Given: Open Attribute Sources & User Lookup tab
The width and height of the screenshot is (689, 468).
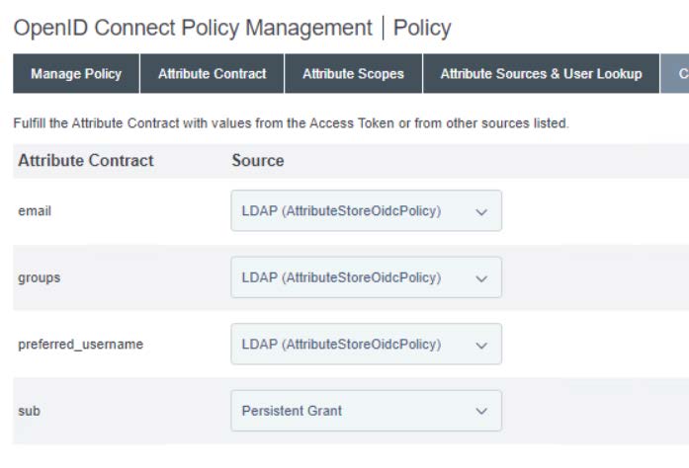Looking at the screenshot, I should click(541, 74).
